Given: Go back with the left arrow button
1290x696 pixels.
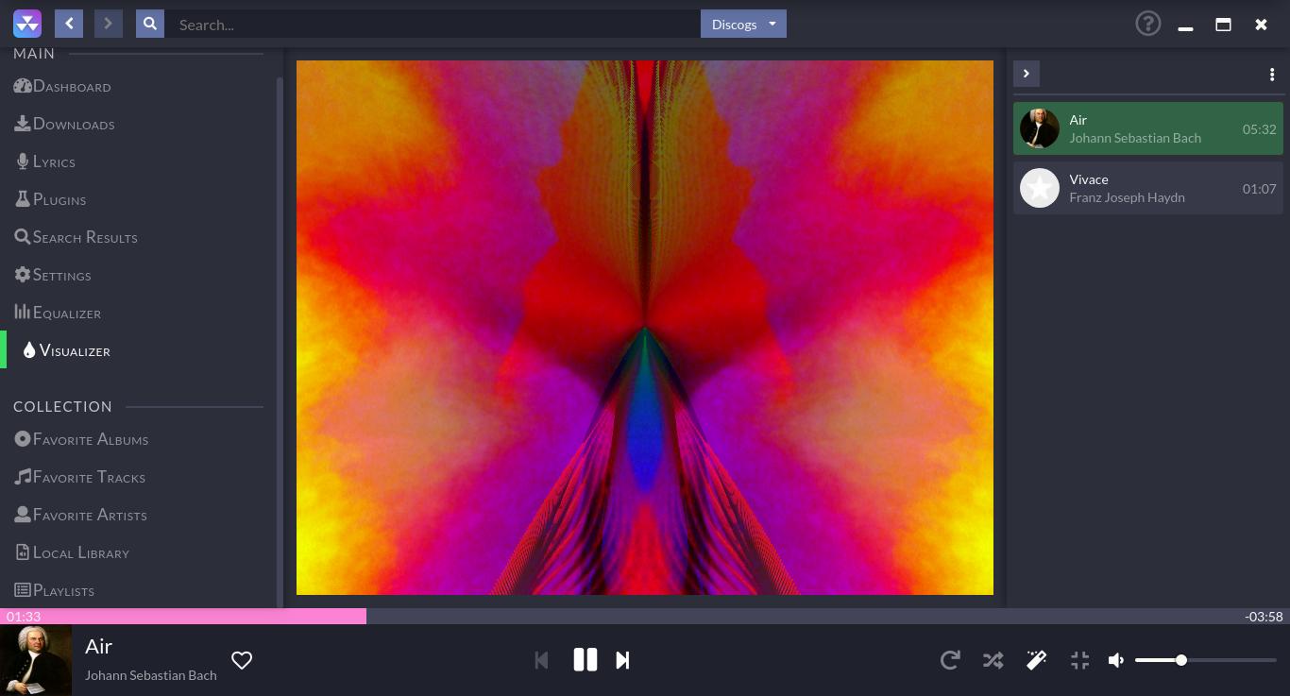Looking at the screenshot, I should (69, 24).
